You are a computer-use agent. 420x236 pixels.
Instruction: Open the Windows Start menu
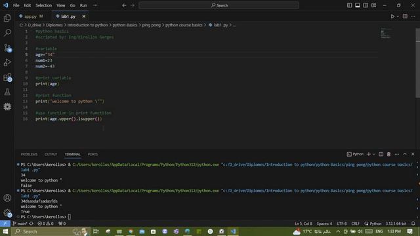point(5,231)
